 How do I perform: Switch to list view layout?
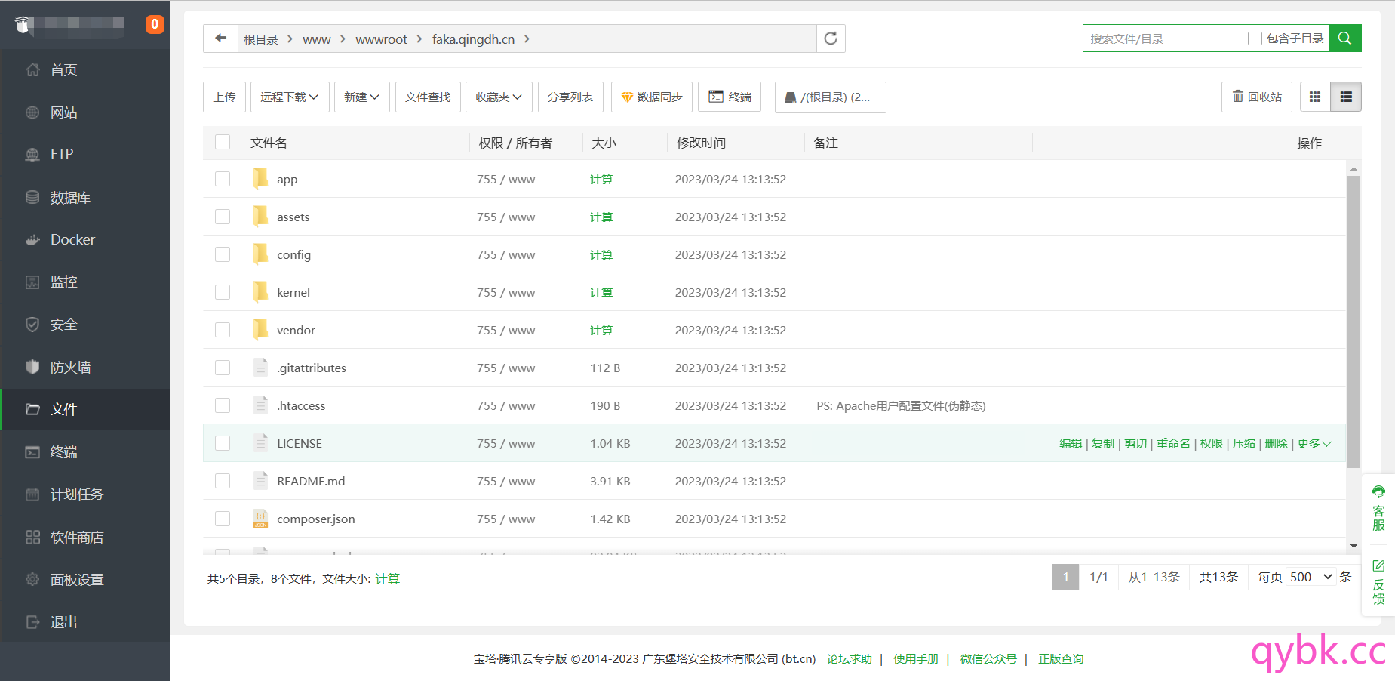tap(1346, 97)
